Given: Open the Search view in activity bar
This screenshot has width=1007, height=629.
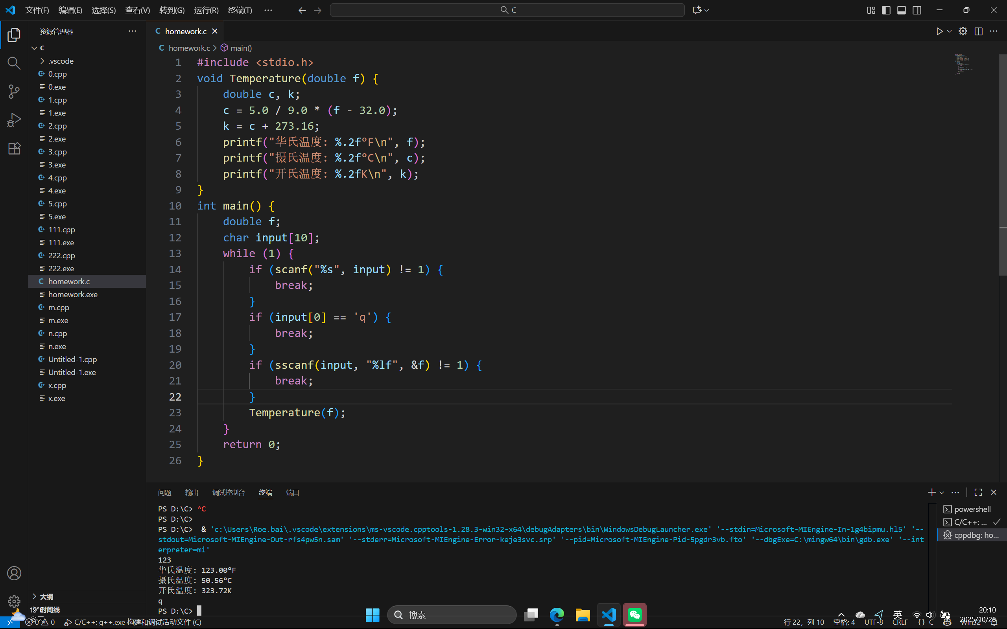Looking at the screenshot, I should click(x=14, y=63).
